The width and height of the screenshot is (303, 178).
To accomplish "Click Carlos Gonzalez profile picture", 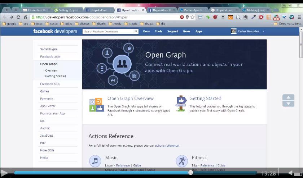I will [x=234, y=31].
